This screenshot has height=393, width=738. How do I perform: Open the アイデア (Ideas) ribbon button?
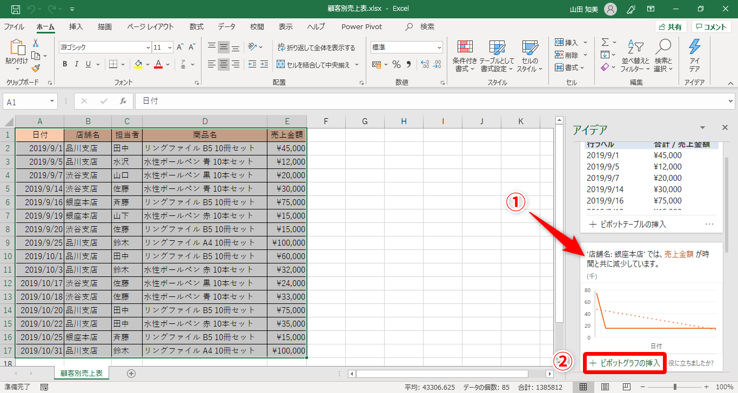[x=694, y=55]
